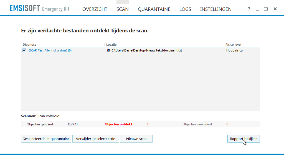
Task: Click the Objecten gescand label
Action: coord(40,124)
